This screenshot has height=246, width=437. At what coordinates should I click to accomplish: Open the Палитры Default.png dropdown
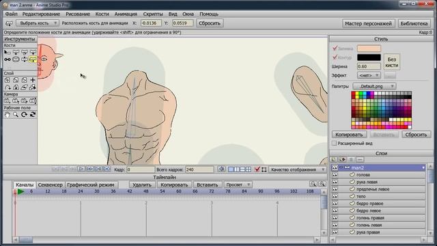374,86
